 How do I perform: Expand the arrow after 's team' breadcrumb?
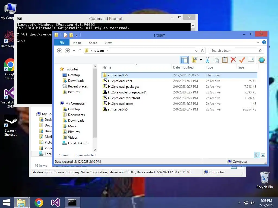107,51
